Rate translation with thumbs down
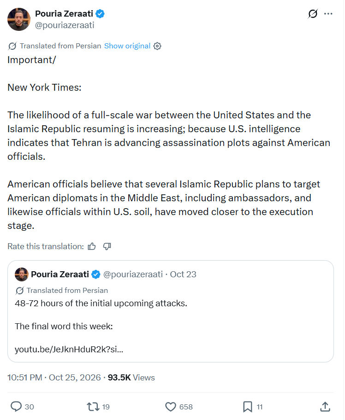This screenshot has width=345, height=420. coord(107,246)
